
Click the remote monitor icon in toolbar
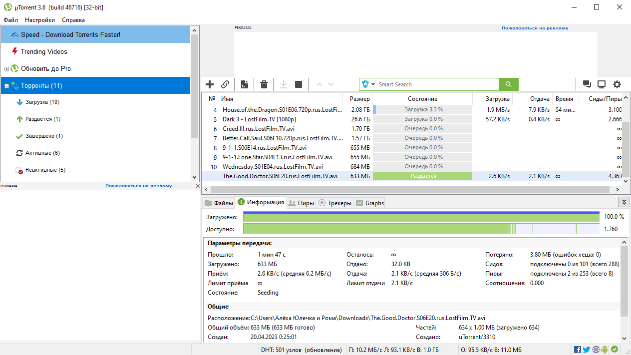pos(602,84)
